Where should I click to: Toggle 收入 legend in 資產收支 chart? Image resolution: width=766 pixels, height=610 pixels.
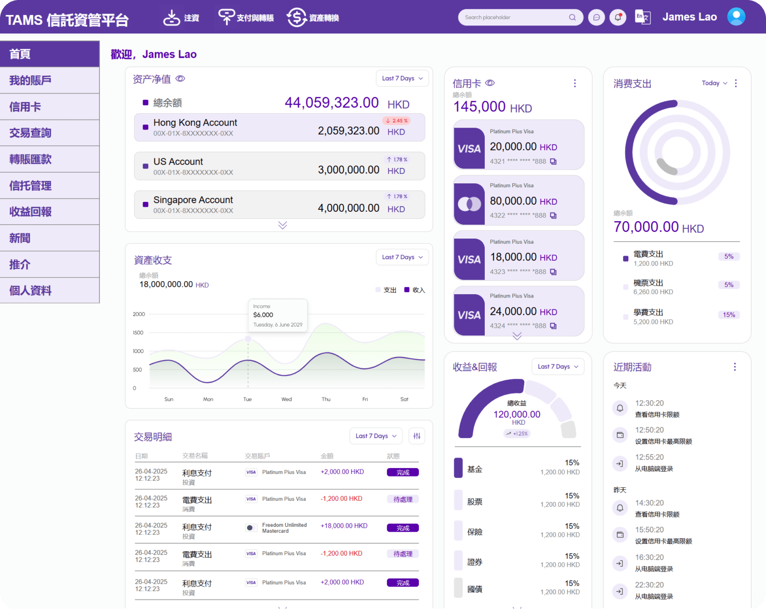point(414,290)
